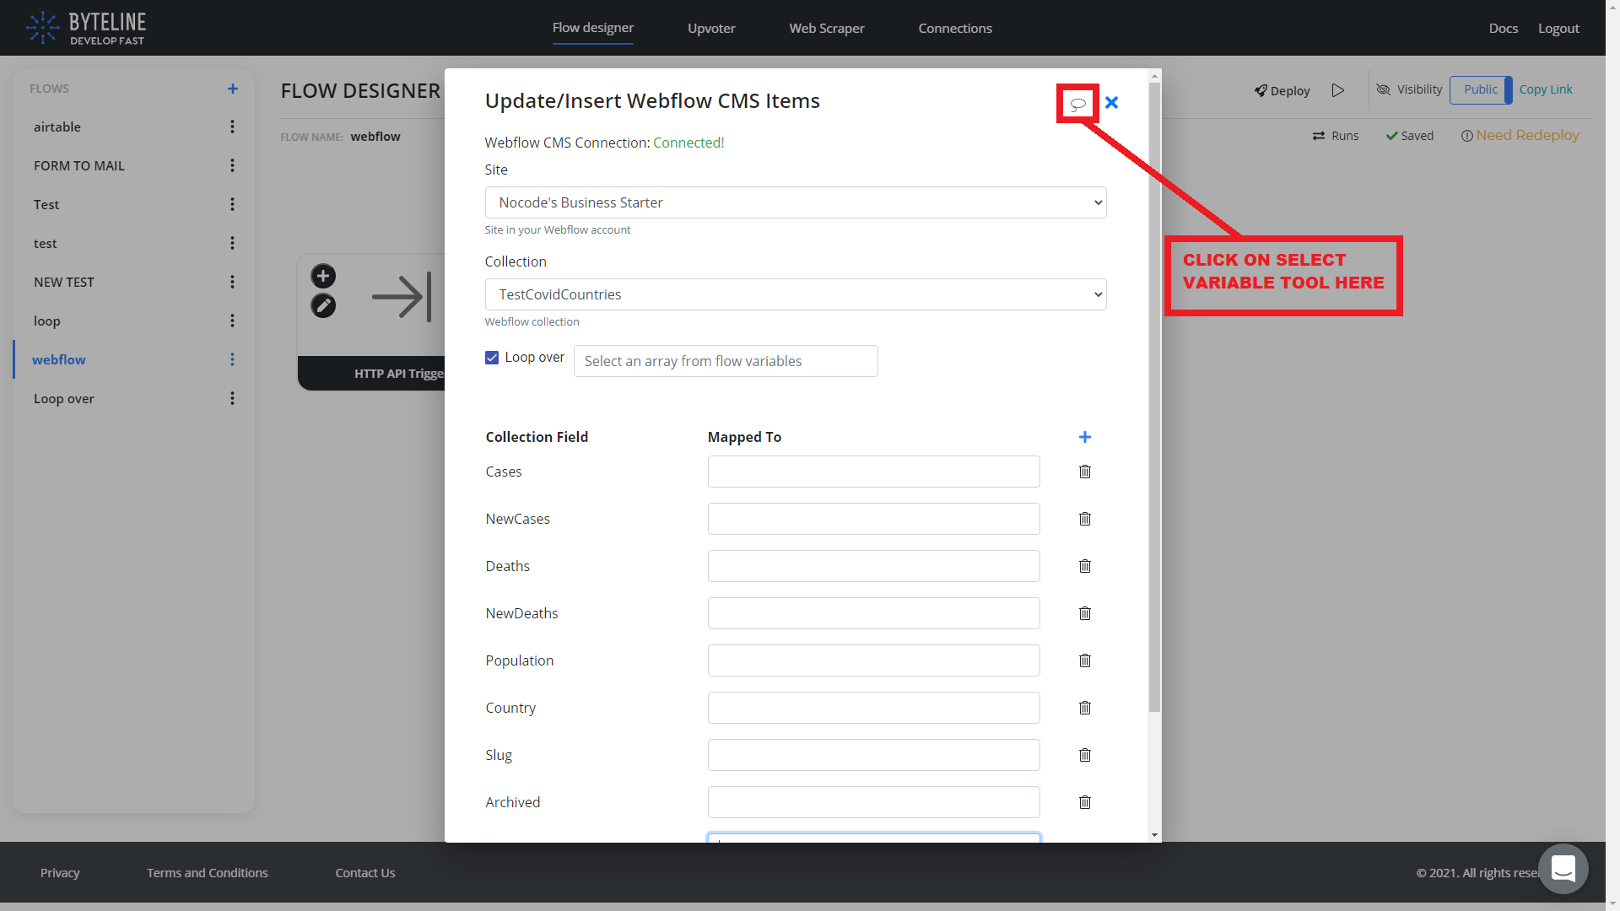Delete the NewCases field mapping
The height and width of the screenshot is (911, 1620).
[x=1085, y=519]
